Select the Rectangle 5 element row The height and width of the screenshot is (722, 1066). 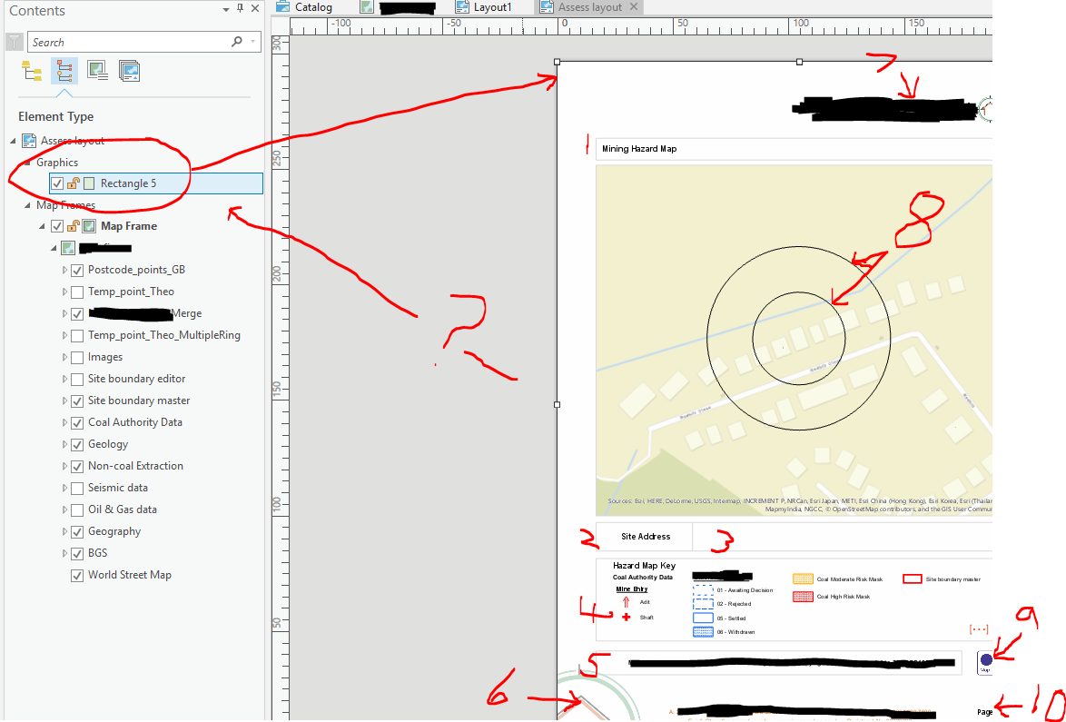[155, 183]
